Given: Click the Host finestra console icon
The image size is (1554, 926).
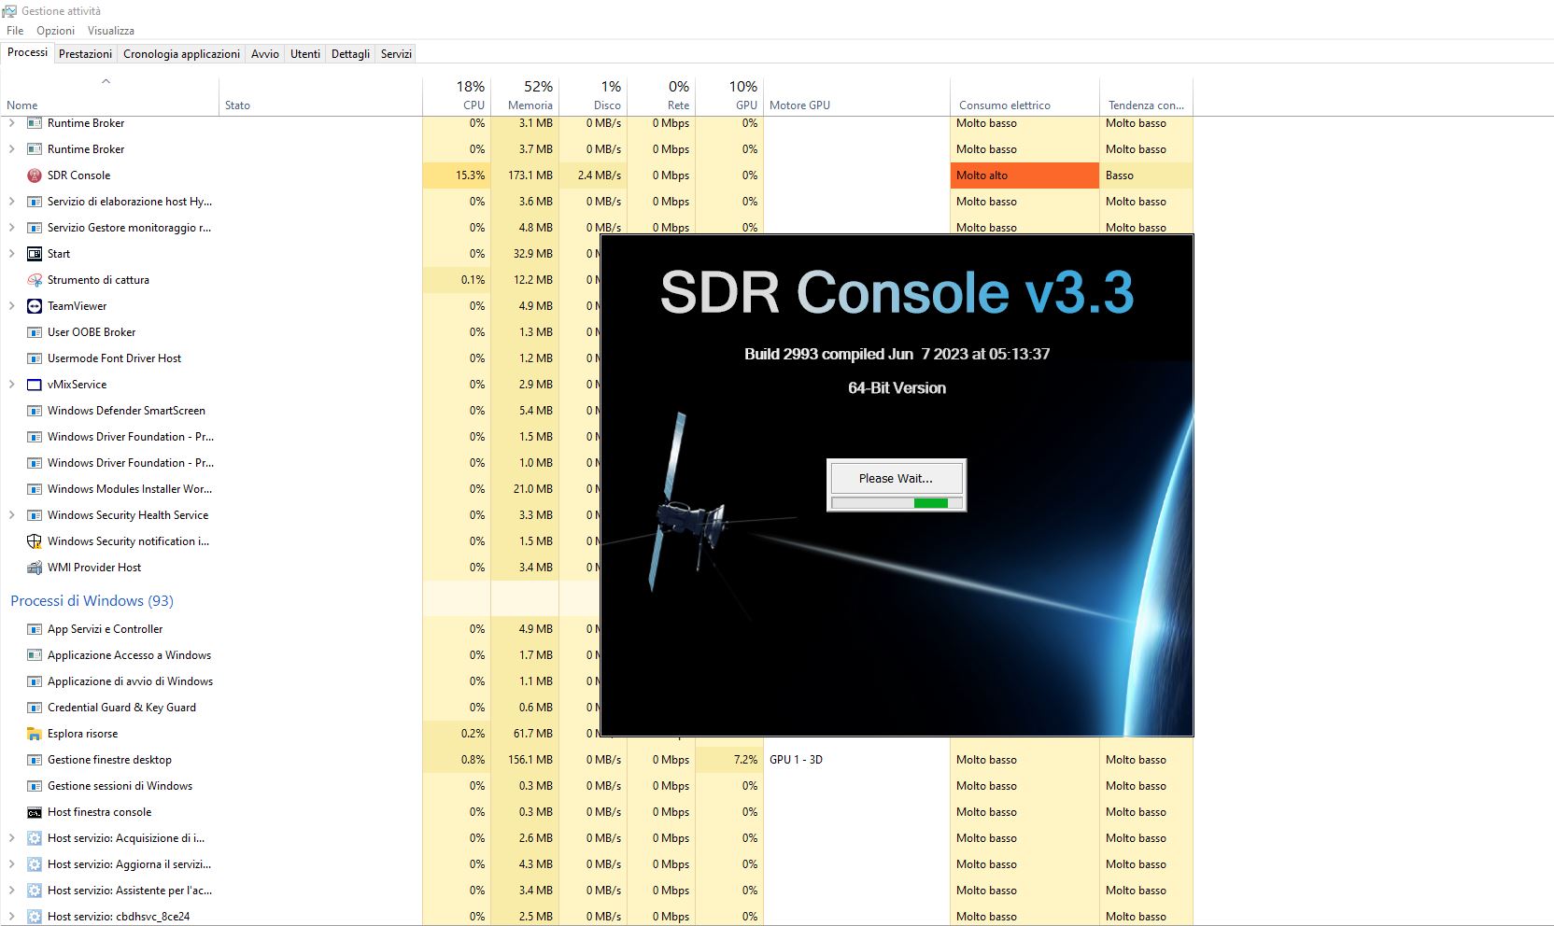Looking at the screenshot, I should 35,812.
